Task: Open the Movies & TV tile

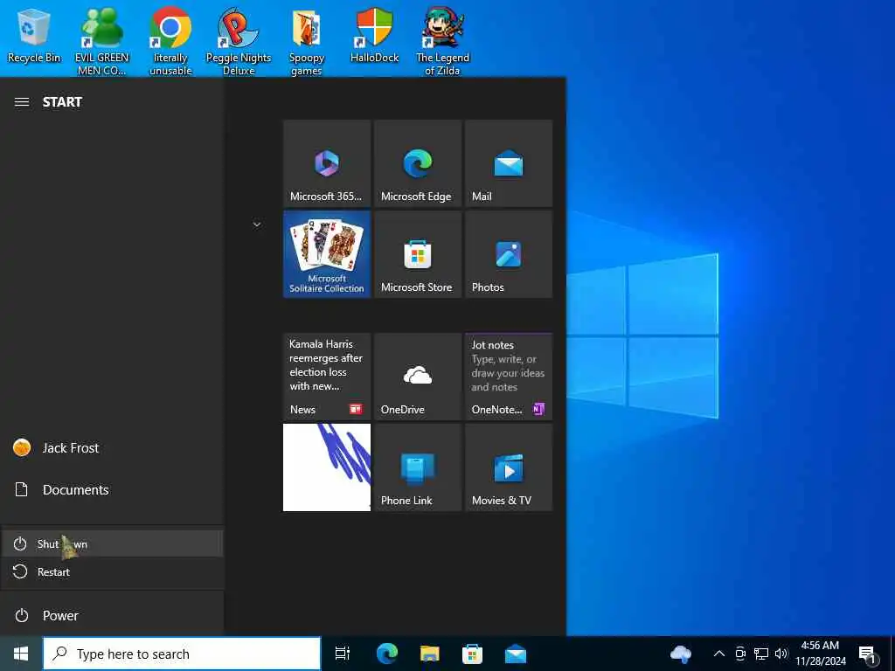Action: [x=509, y=467]
